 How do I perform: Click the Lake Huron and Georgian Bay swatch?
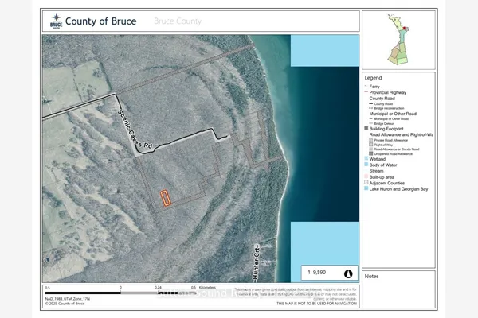tap(366, 189)
